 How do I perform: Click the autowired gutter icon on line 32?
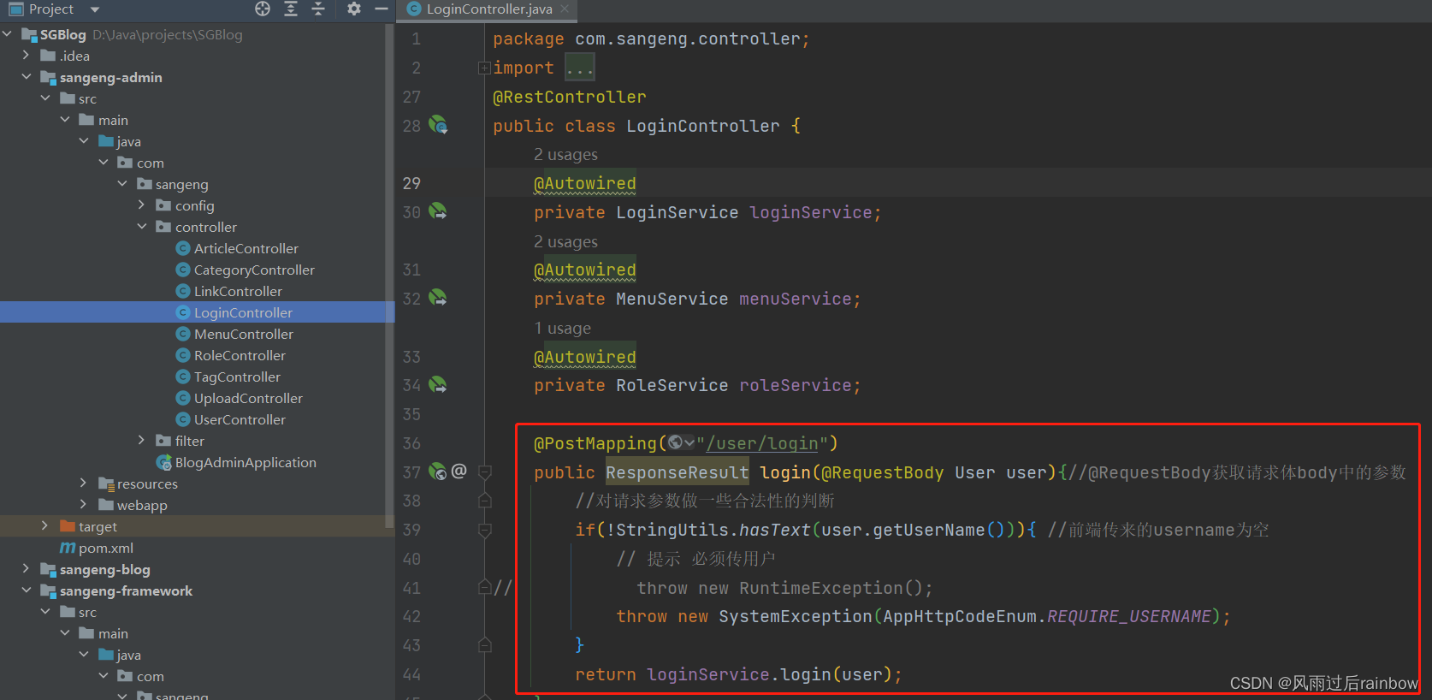(x=438, y=298)
